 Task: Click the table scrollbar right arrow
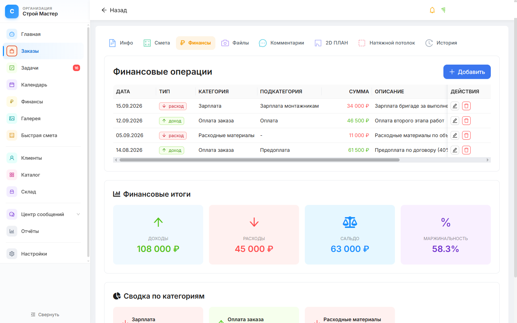488,160
